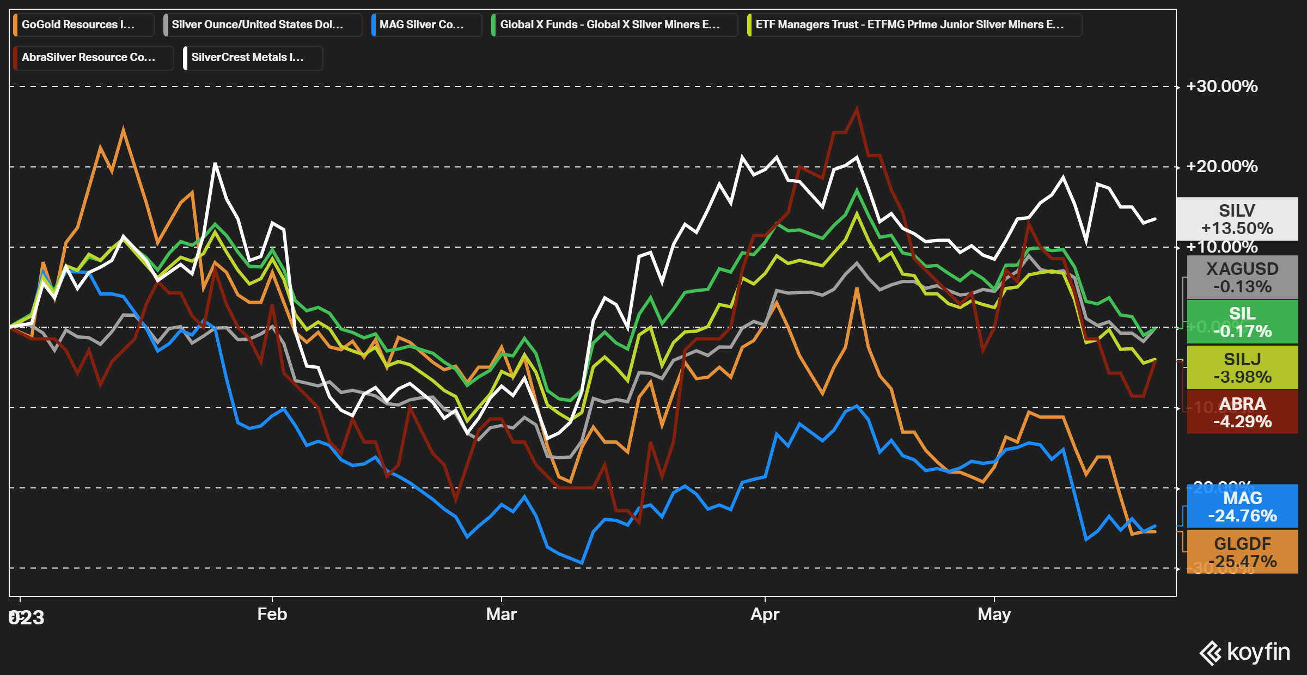Image resolution: width=1307 pixels, height=675 pixels.
Task: Click the orange GLGDF -25.47% tag
Action: pyautogui.click(x=1242, y=552)
